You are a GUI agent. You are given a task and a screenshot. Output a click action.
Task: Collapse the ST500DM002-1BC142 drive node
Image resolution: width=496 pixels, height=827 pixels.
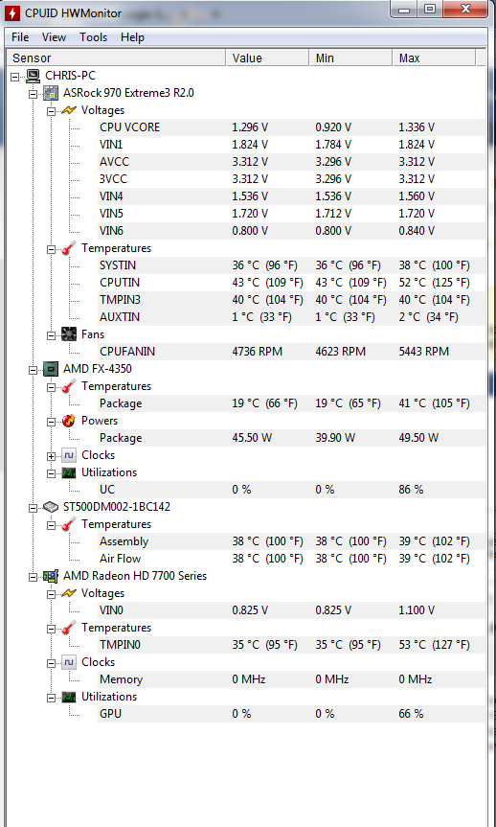pyautogui.click(x=34, y=507)
